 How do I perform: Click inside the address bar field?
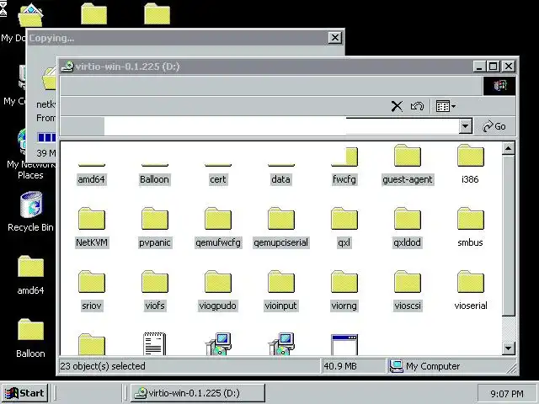(281, 126)
